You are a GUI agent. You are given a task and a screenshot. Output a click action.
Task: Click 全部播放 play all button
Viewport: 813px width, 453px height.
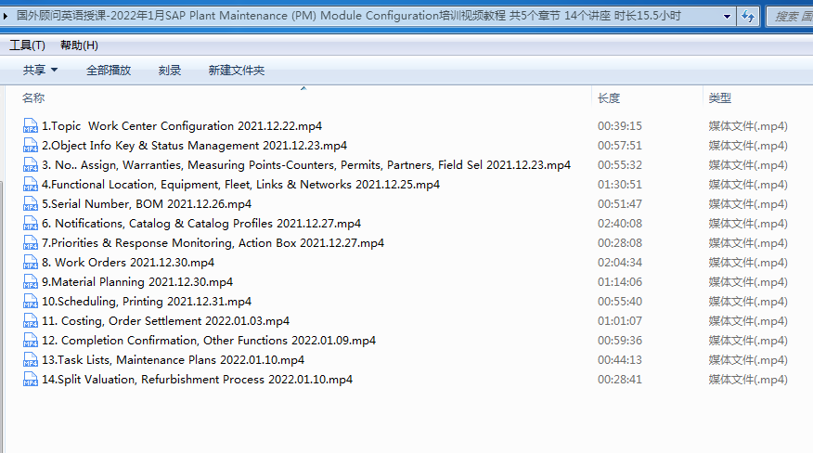tap(109, 70)
